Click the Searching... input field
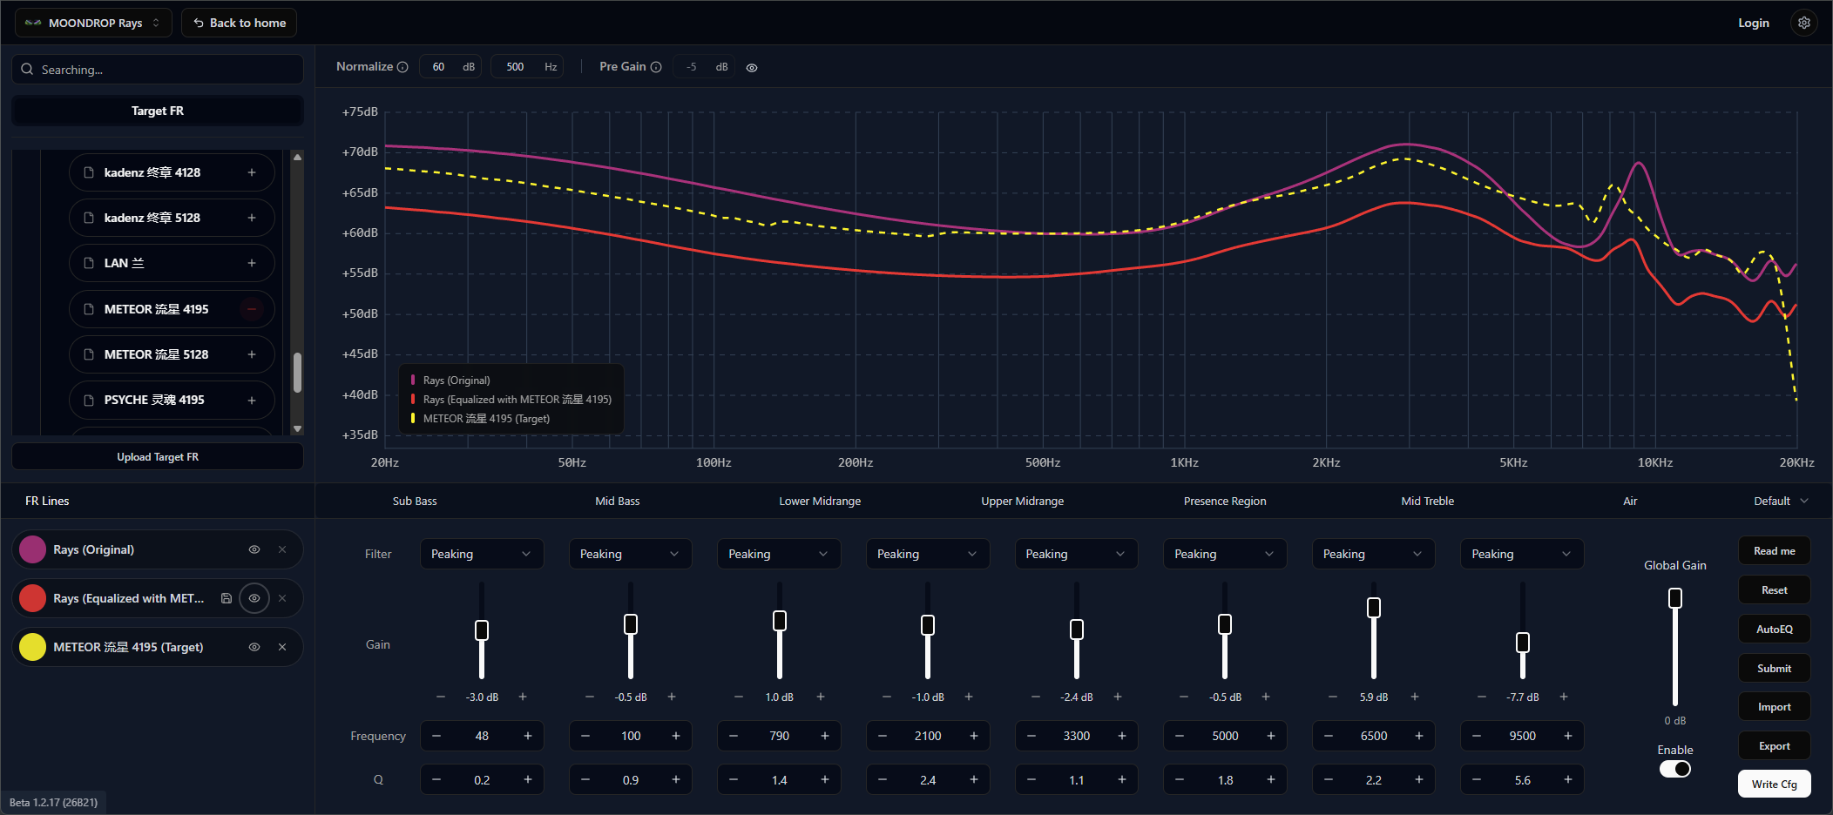Image resolution: width=1833 pixels, height=815 pixels. pyautogui.click(x=166, y=70)
